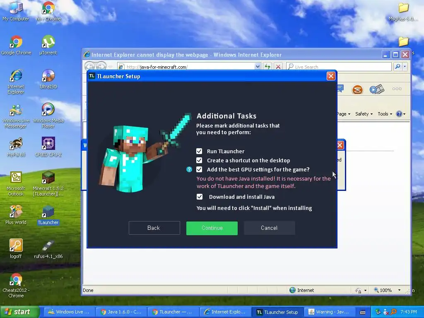
Task: Expand the IE address bar history dropdown
Action: (258, 67)
